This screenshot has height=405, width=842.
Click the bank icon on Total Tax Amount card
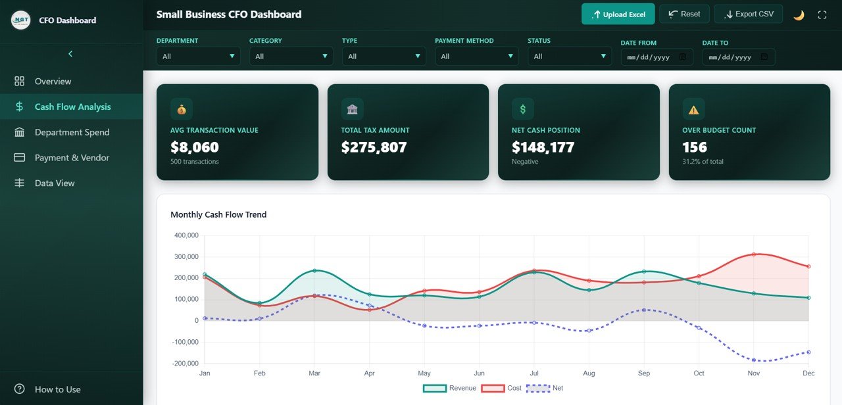click(352, 109)
